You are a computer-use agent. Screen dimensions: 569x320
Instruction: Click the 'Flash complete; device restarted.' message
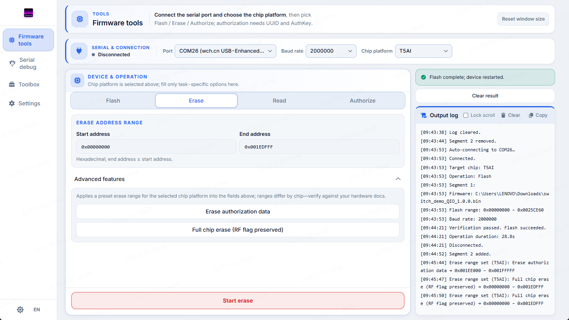467,77
